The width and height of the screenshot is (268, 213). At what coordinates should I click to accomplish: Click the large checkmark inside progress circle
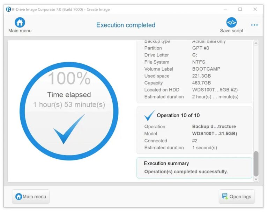[x=69, y=129]
